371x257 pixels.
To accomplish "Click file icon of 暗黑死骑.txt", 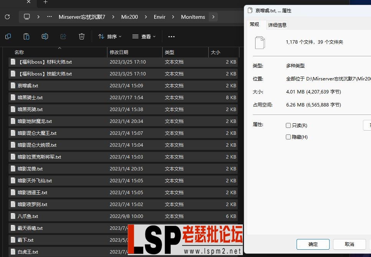I will click(x=13, y=109).
